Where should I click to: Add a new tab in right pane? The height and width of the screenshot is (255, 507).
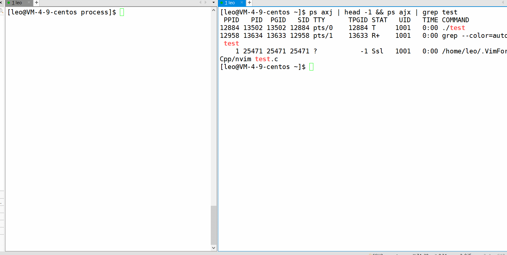(249, 3)
